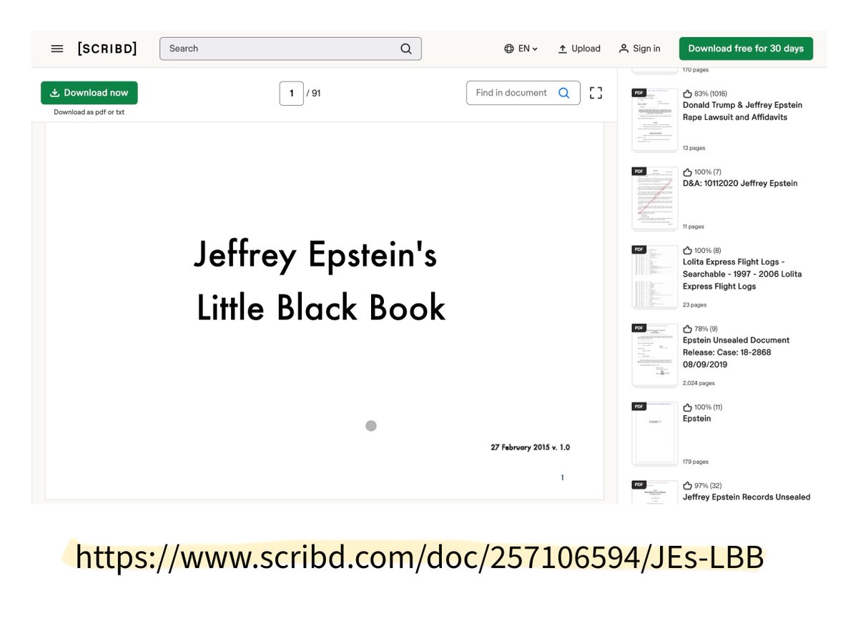Click thumbs-up icon next to 78% (9)
Viewport: 858px width, 636px height.
click(x=688, y=329)
